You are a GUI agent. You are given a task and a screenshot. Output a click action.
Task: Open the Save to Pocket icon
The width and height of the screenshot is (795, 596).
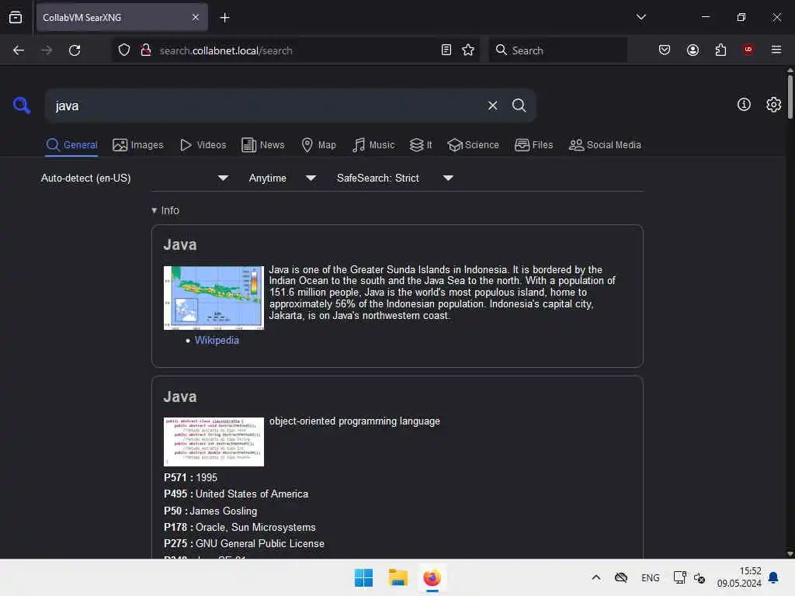[665, 50]
